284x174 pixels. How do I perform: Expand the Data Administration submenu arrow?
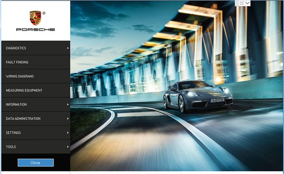click(68, 119)
